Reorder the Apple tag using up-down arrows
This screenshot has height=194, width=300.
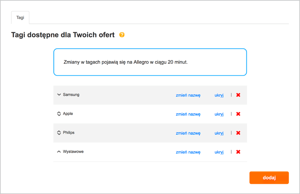[x=59, y=114]
